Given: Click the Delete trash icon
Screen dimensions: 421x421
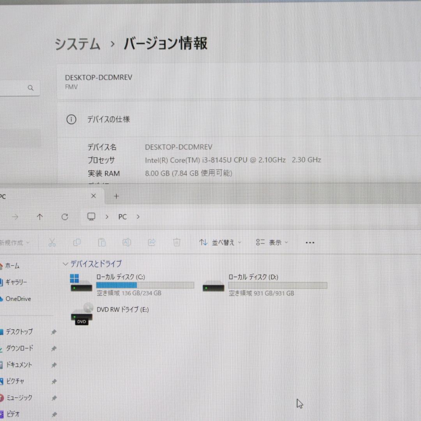Looking at the screenshot, I should pos(177,242).
